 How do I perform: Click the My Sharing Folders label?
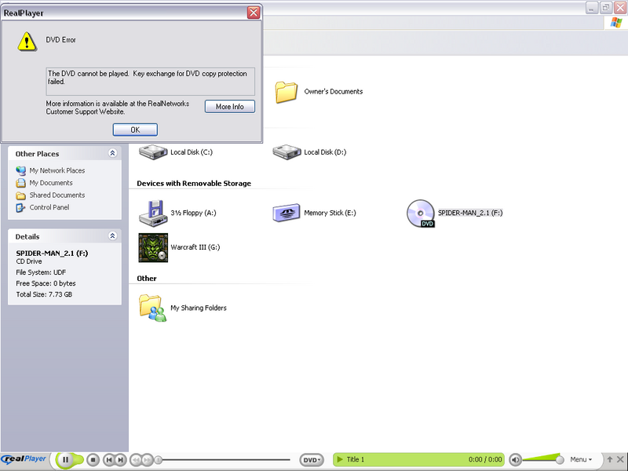point(199,308)
